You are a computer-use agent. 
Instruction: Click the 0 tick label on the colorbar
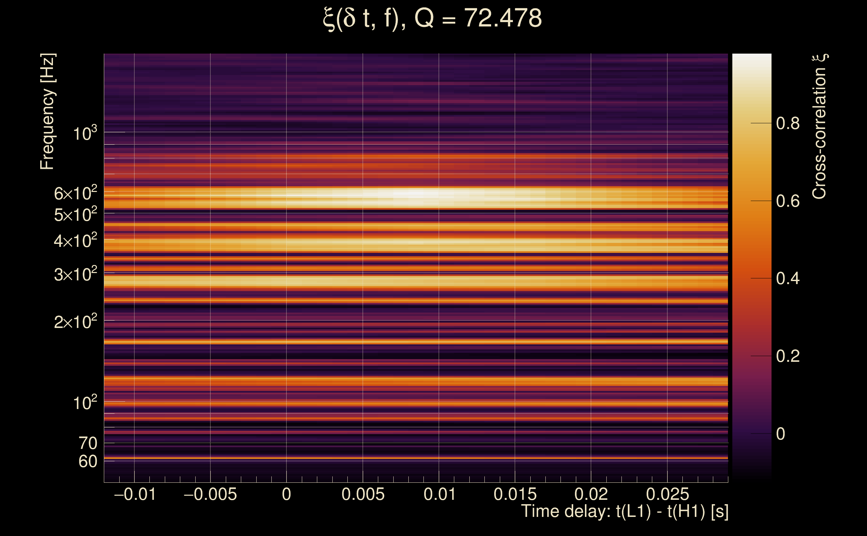tap(781, 434)
